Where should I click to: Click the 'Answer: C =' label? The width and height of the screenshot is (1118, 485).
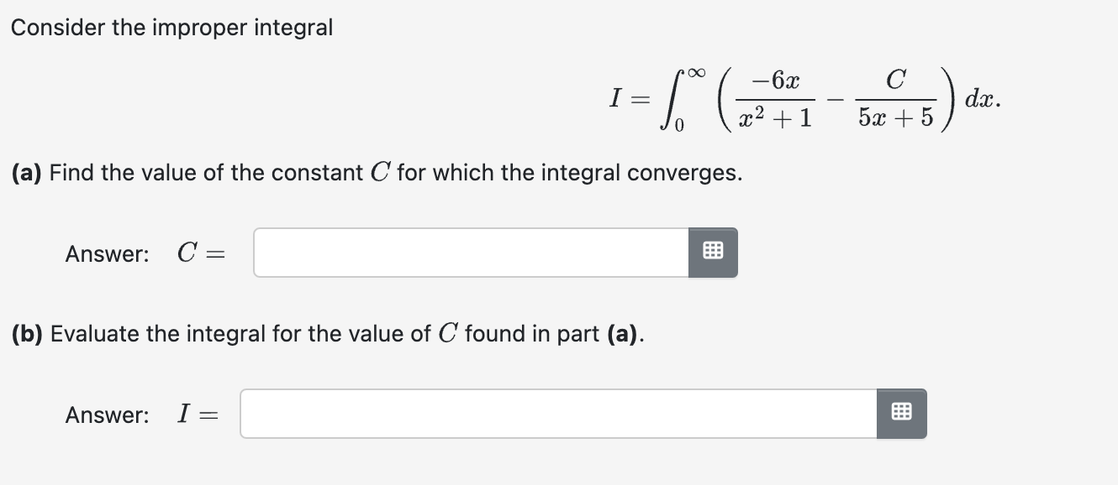(x=143, y=253)
